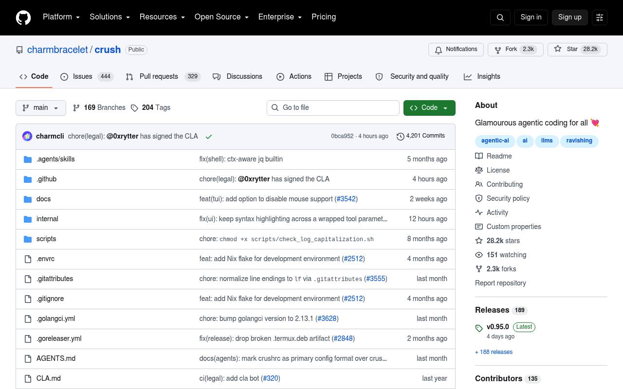Click the branch icon next to 169 Branches
Image resolution: width=623 pixels, height=389 pixels.
pyautogui.click(x=76, y=108)
